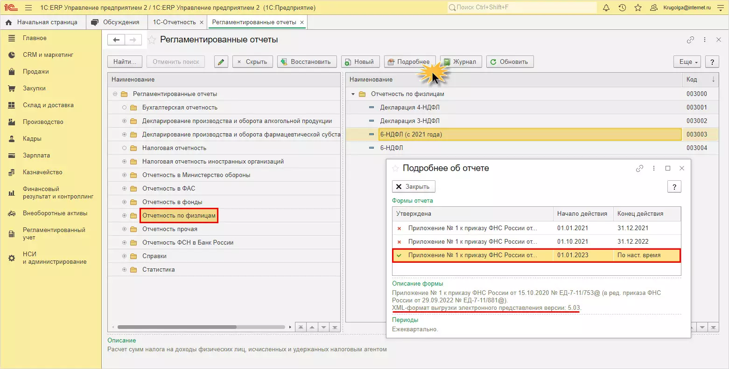Open three-dot menu of Регламентированные отчеты page
The width and height of the screenshot is (729, 369).
tap(705, 40)
